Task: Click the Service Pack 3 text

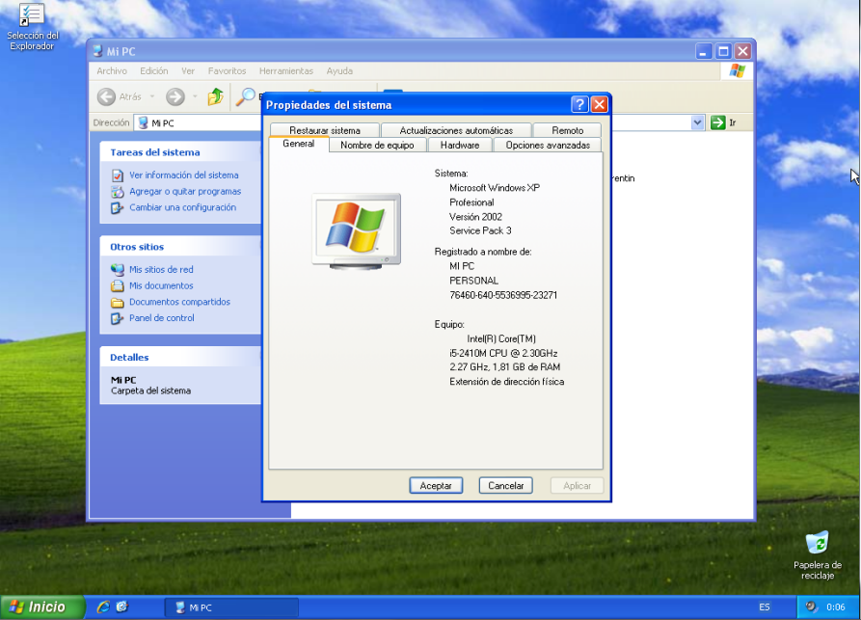Action: (x=480, y=230)
